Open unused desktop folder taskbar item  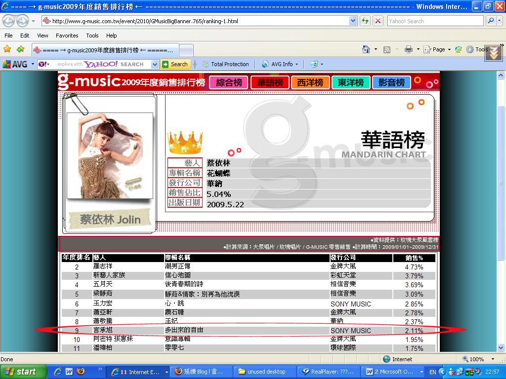pos(265,372)
